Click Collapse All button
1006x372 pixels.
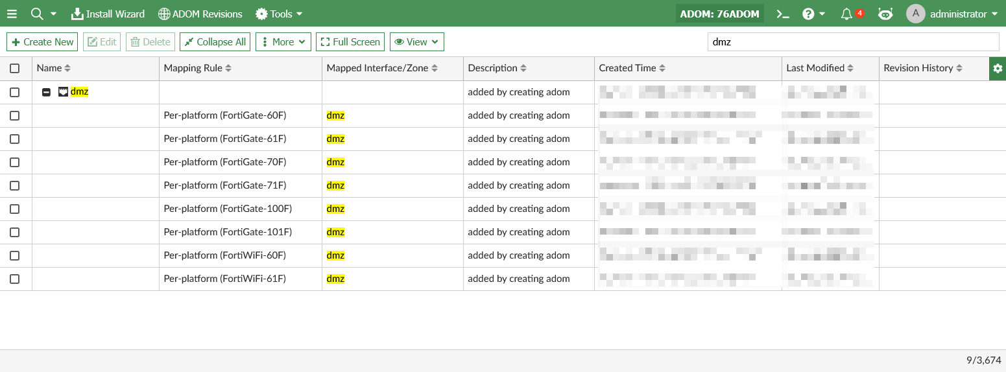coord(215,41)
